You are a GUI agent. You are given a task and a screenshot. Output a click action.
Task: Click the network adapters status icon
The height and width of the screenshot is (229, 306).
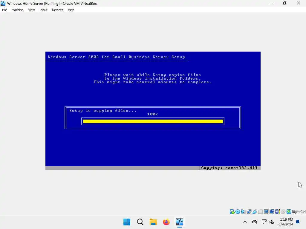pos(249,212)
